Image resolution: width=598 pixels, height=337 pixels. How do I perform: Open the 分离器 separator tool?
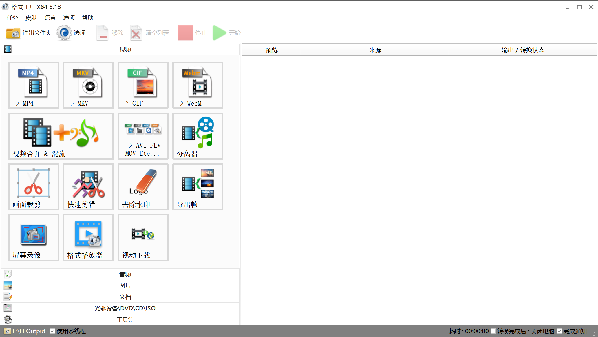click(x=198, y=136)
